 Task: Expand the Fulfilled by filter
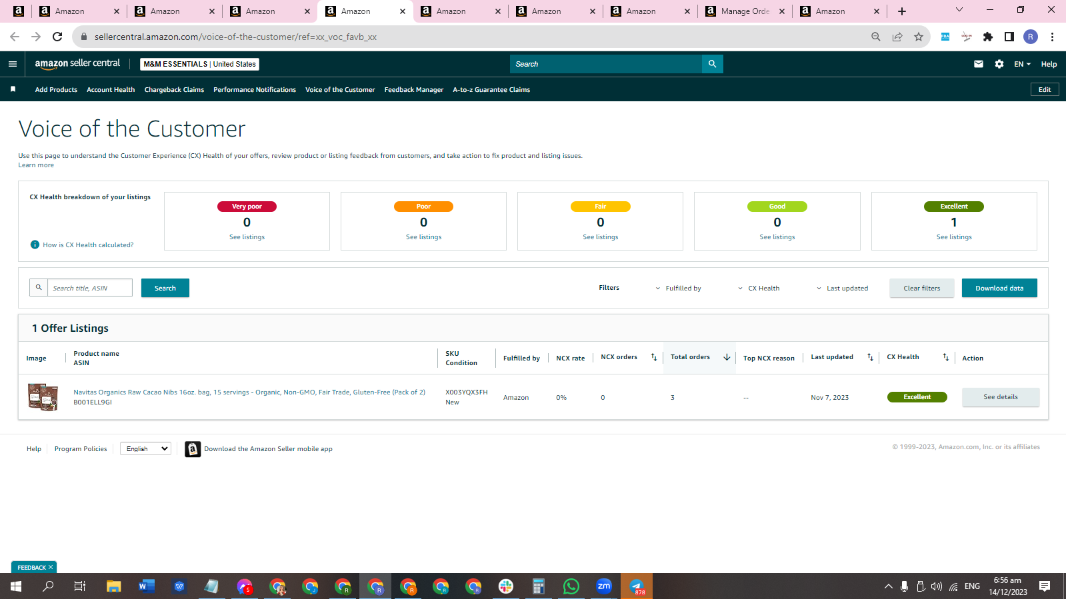point(678,288)
